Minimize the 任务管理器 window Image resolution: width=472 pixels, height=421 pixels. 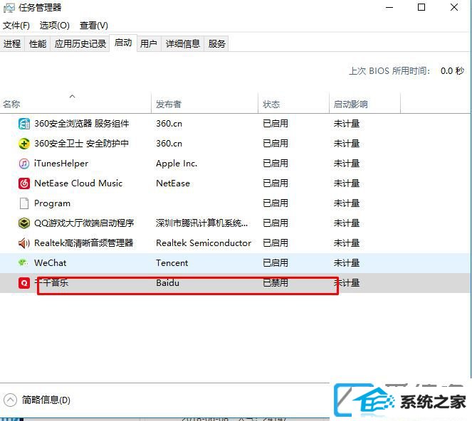[x=389, y=8]
